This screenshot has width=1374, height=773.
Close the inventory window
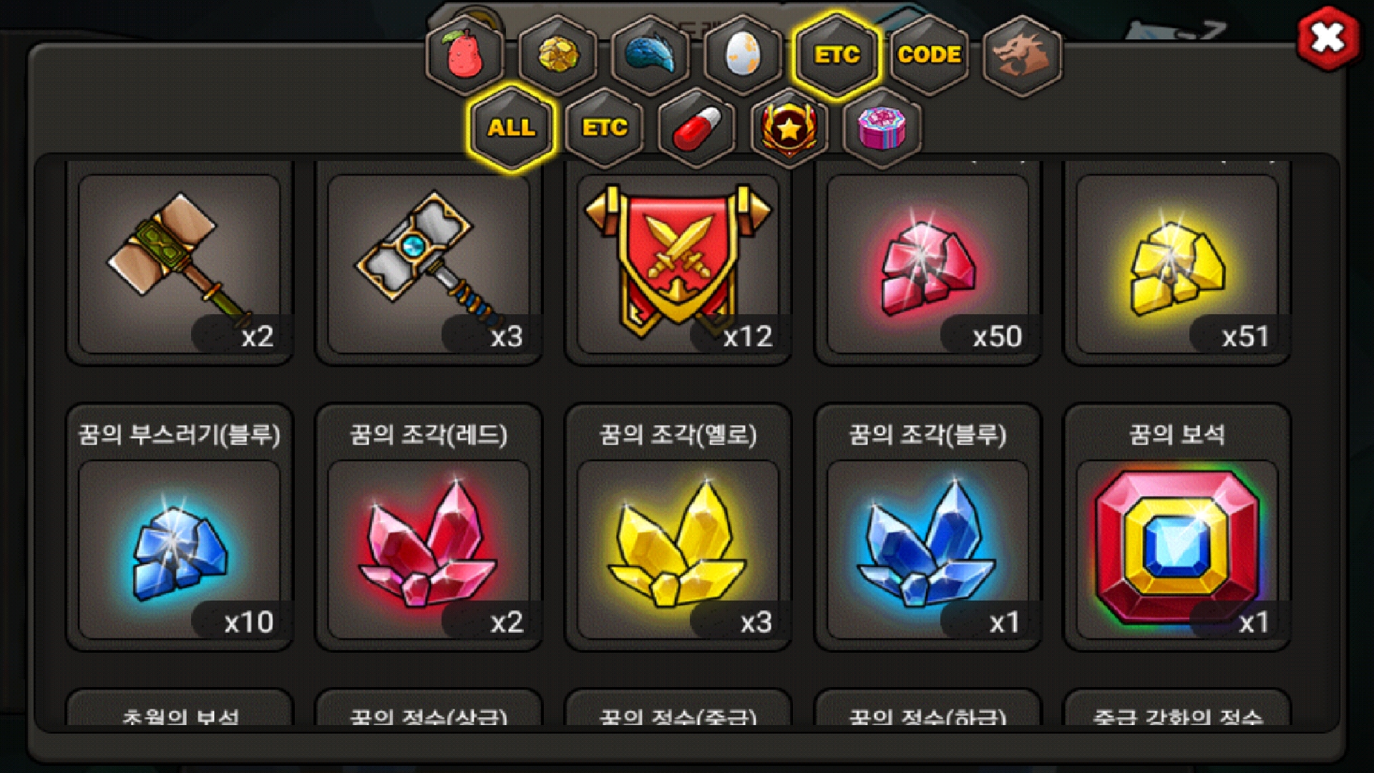pos(1329,38)
